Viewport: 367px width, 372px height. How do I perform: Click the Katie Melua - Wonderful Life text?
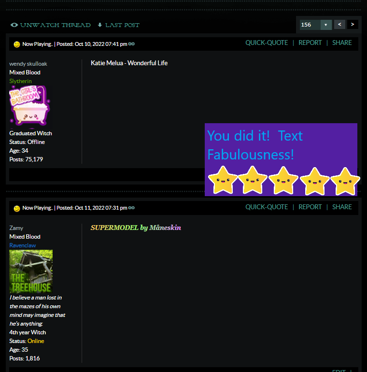pyautogui.click(x=129, y=63)
